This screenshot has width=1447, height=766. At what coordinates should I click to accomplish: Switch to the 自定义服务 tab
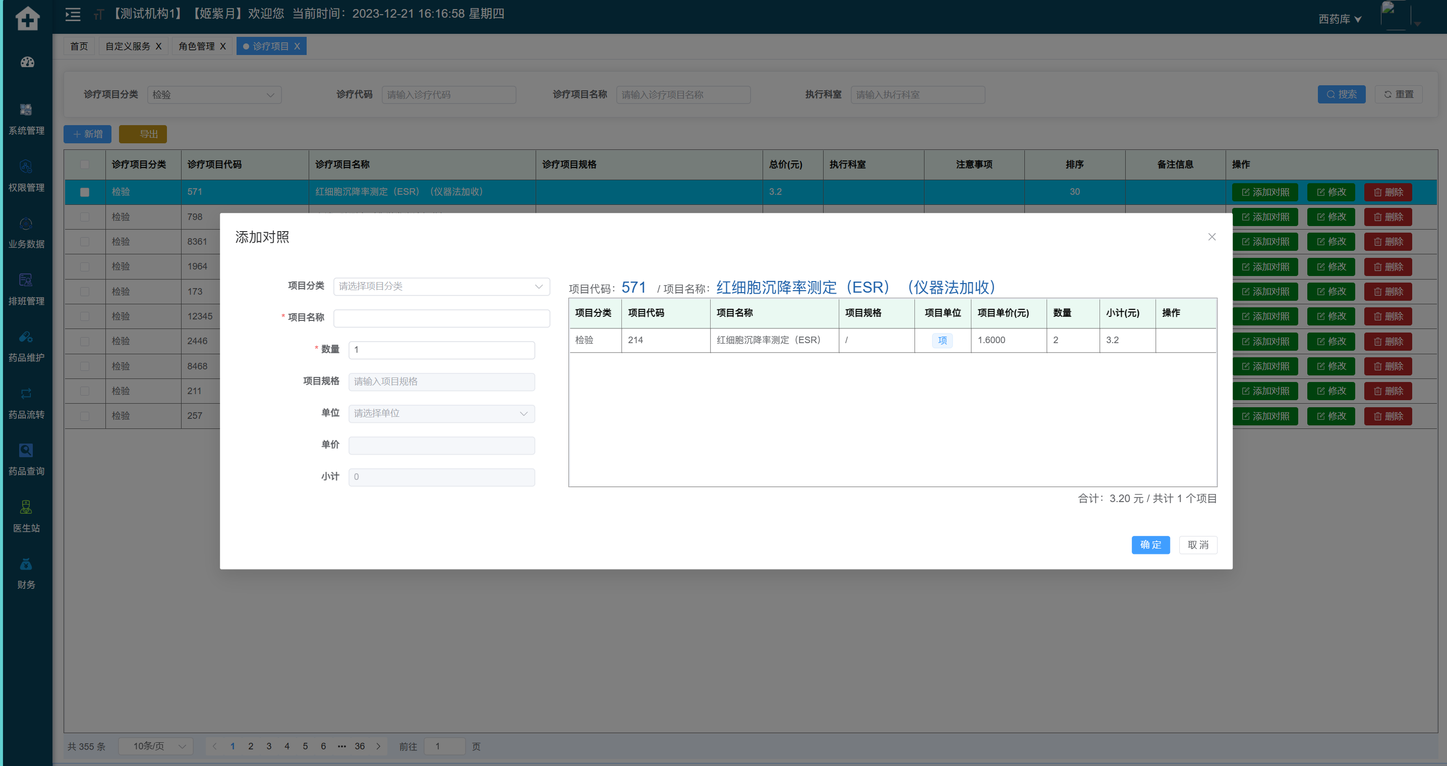(x=128, y=46)
